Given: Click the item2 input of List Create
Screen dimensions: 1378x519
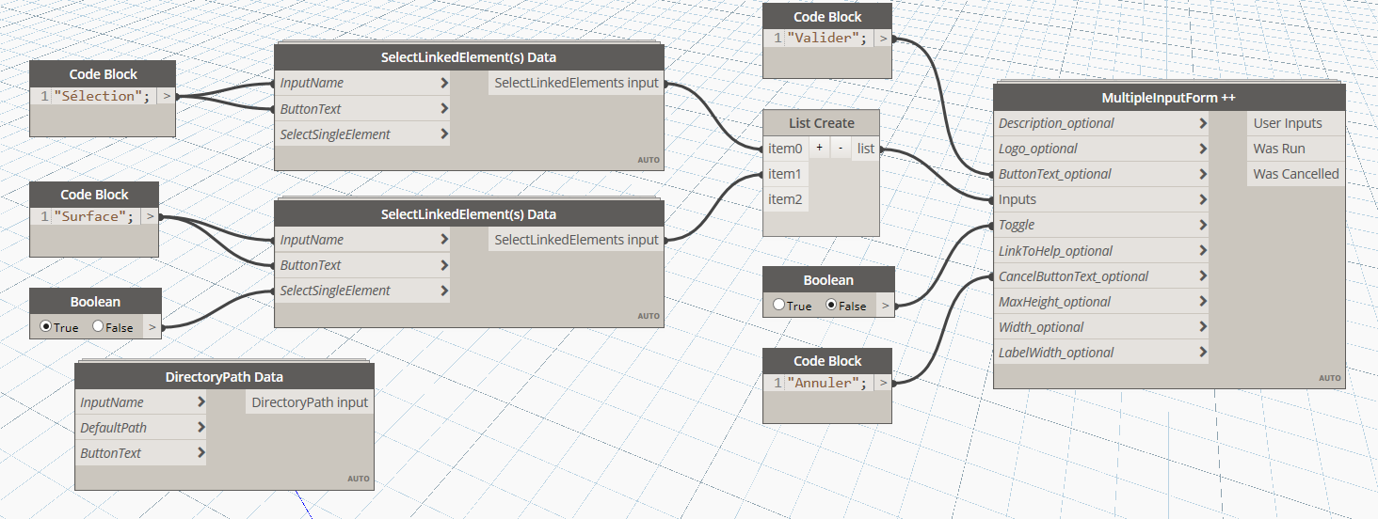Looking at the screenshot, I should point(784,199).
